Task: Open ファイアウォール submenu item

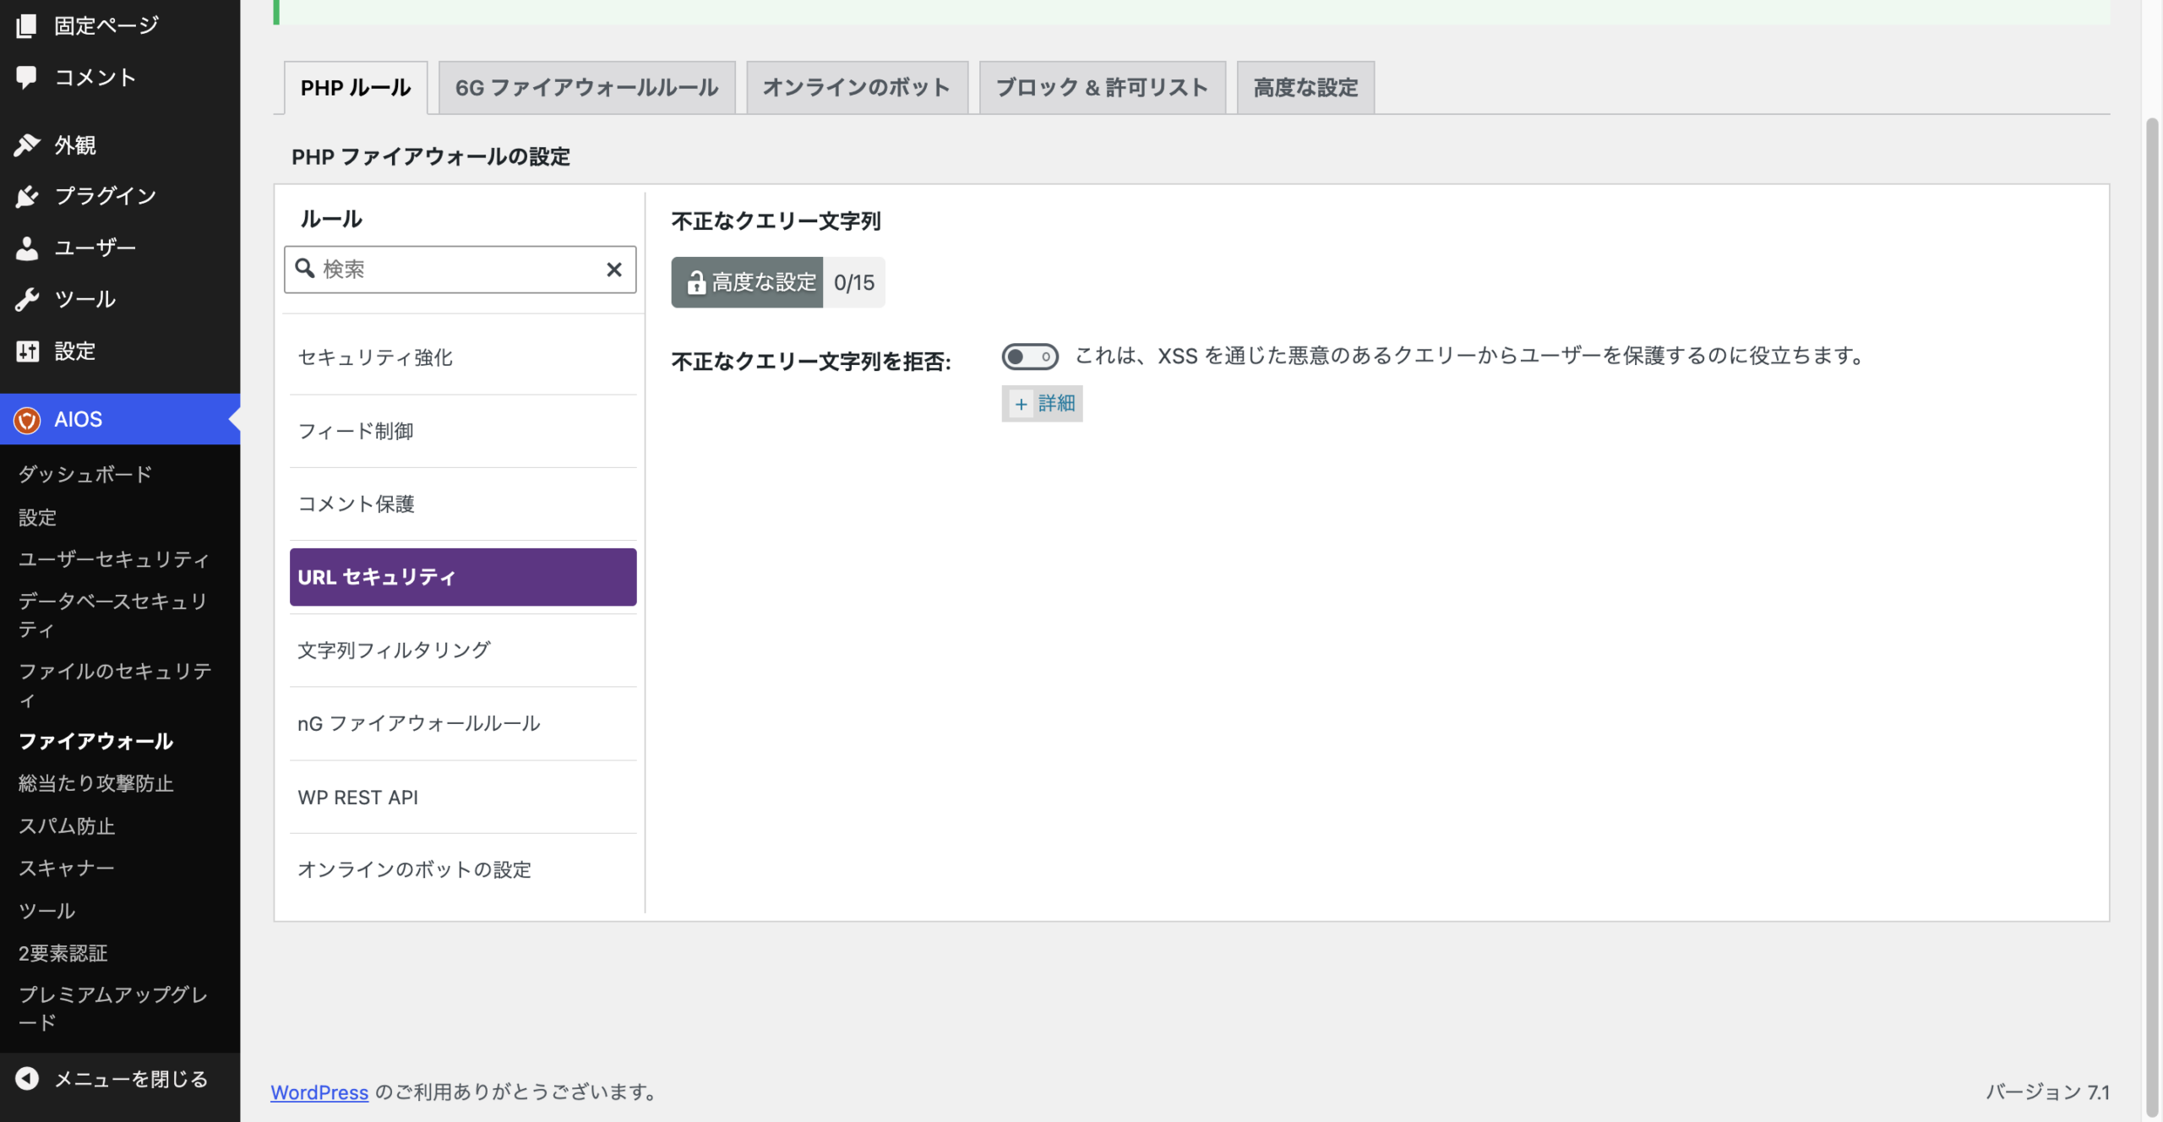Action: tap(95, 741)
